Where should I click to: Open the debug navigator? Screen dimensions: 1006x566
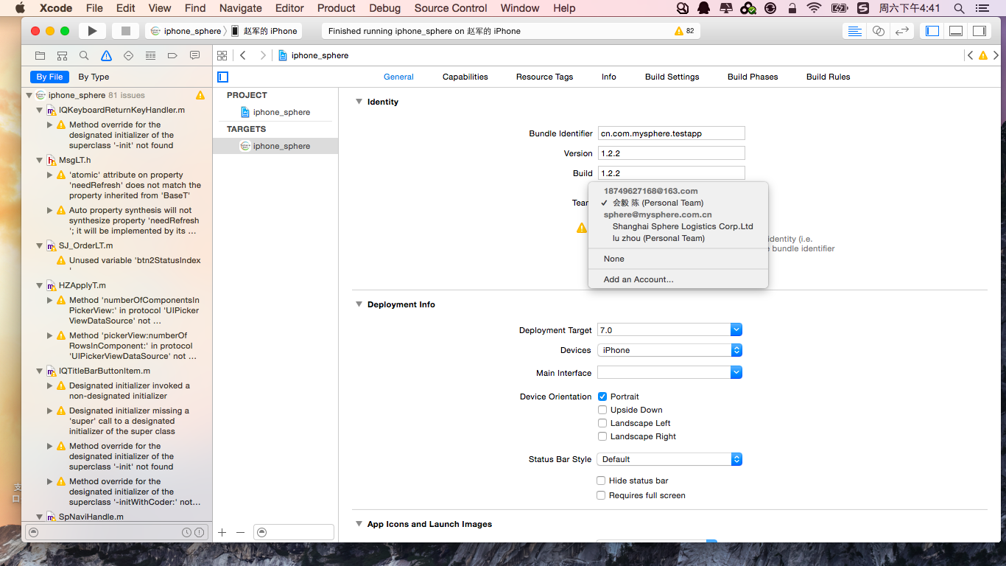[x=150, y=55]
